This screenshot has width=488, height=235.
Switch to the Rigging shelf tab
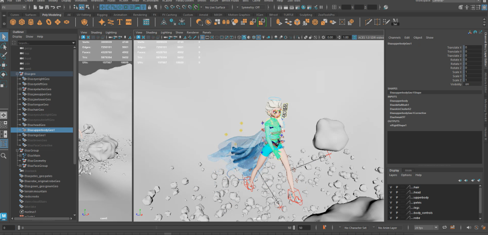102,15
